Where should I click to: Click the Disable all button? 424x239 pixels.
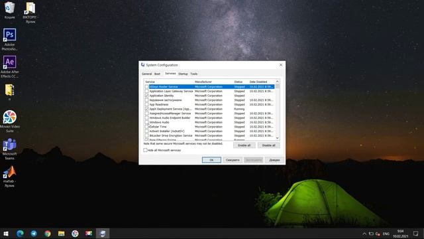pyautogui.click(x=268, y=145)
